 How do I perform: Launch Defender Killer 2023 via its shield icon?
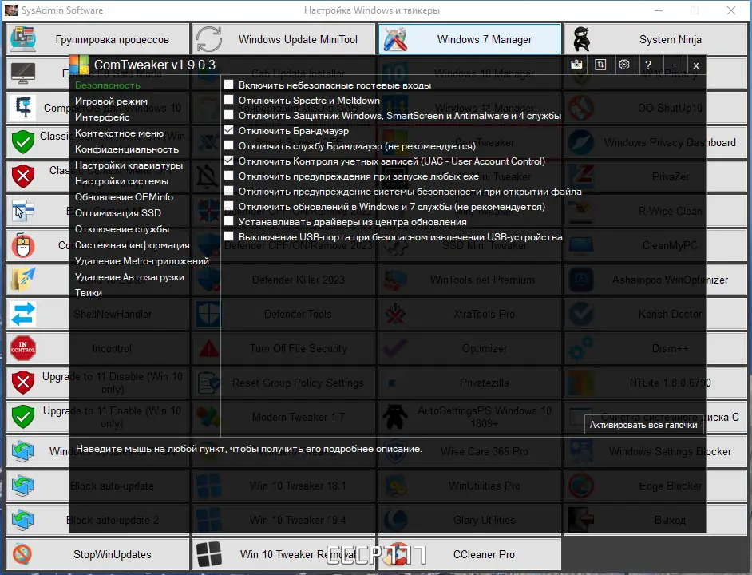click(x=207, y=280)
